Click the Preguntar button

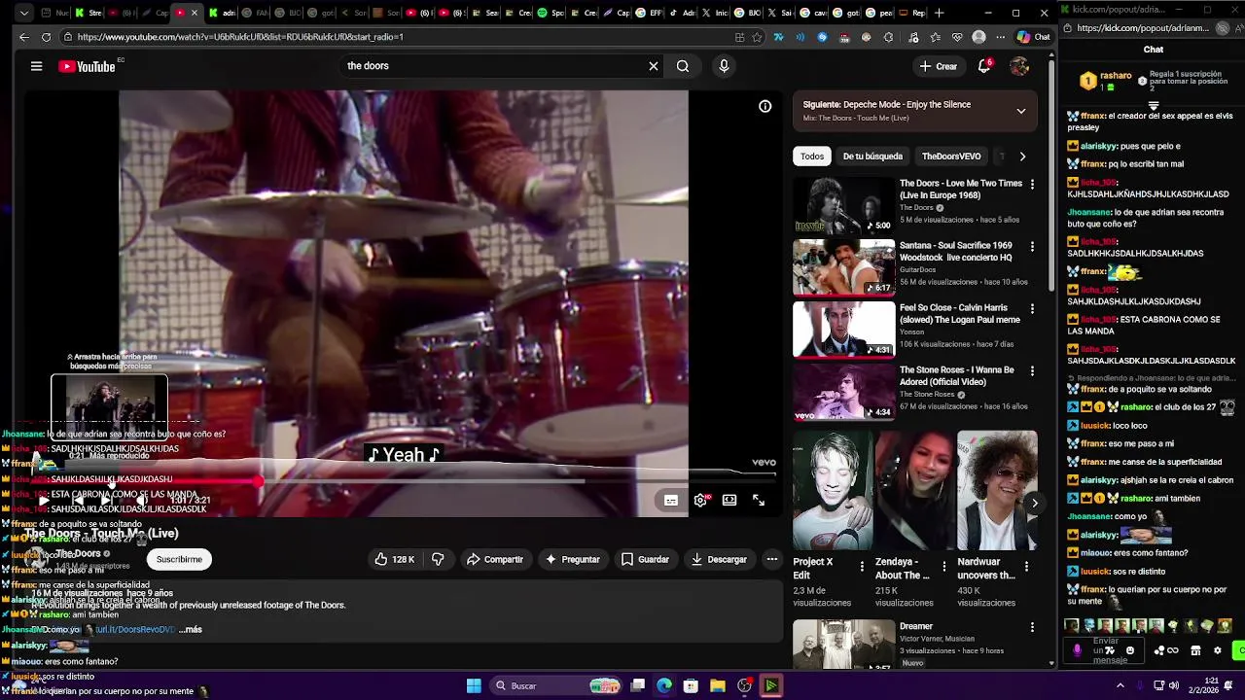573,559
